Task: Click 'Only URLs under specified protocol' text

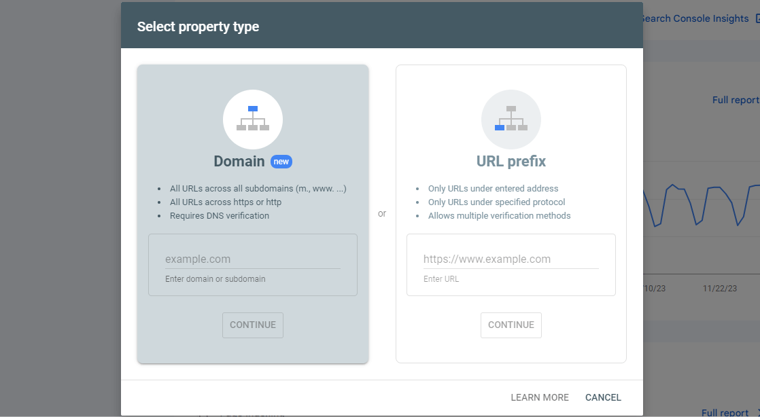Action: 496,202
